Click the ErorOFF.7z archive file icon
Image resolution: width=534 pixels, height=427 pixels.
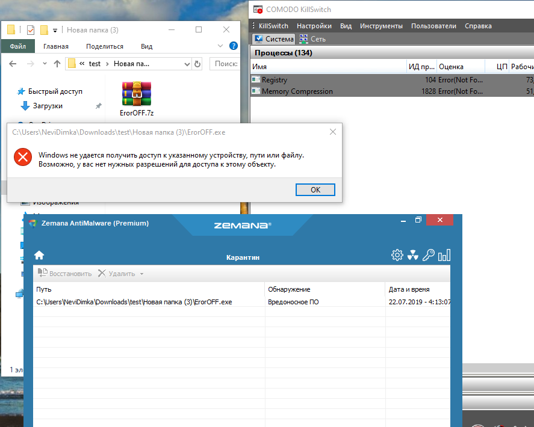point(137,94)
